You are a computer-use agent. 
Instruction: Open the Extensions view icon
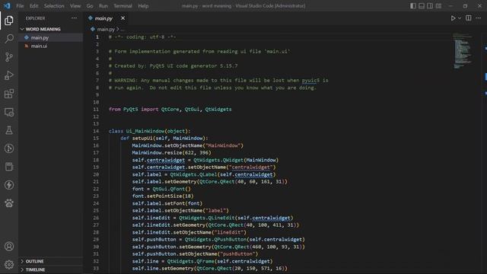(x=9, y=94)
